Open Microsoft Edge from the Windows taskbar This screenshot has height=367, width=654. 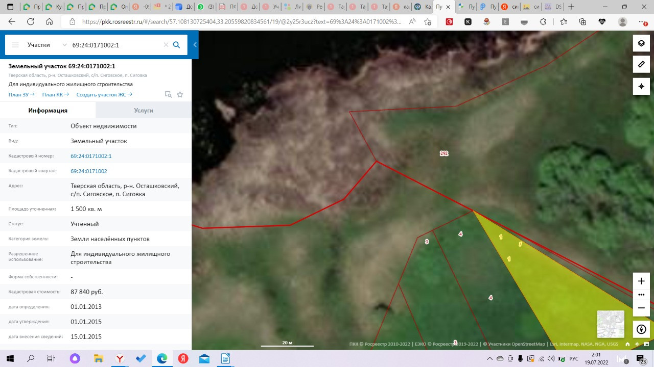click(x=162, y=359)
